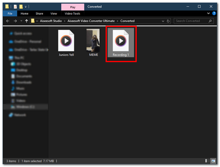Open the Help question mark icon
The image size is (220, 167).
[214, 13]
